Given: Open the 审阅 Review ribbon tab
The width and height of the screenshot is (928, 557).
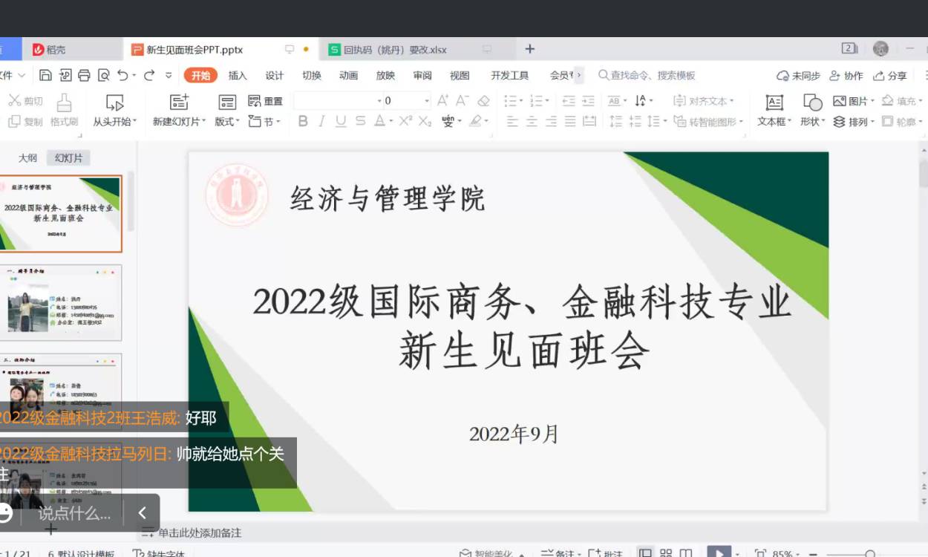Looking at the screenshot, I should tap(422, 75).
